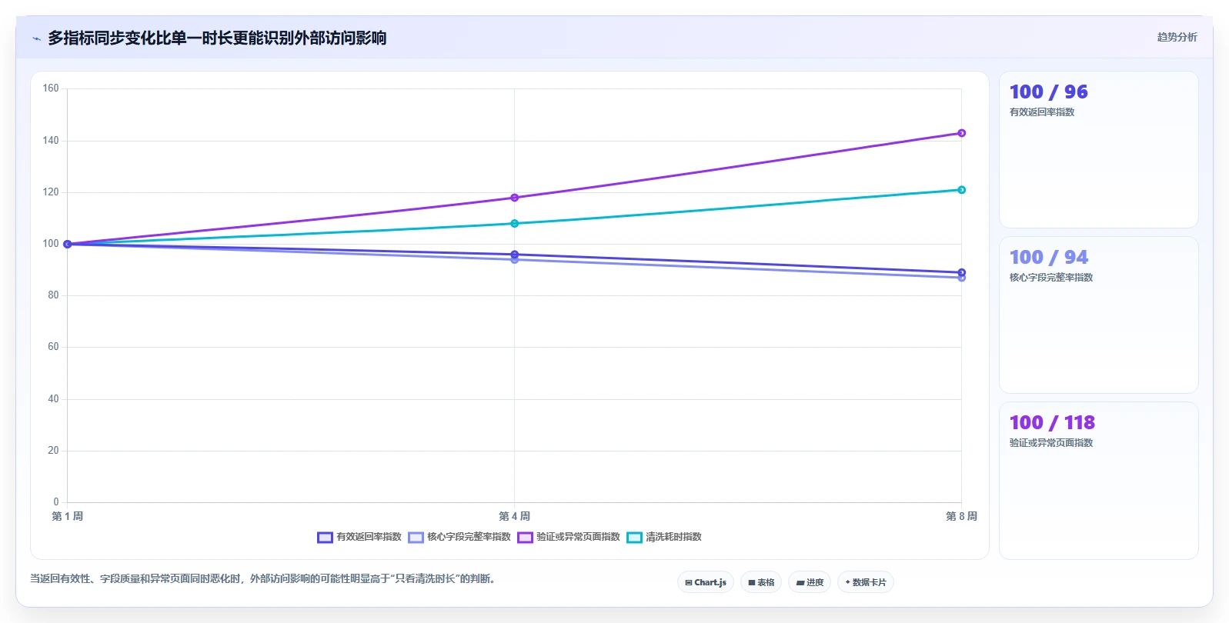Click the 120 y-axis label
This screenshot has height=623, width=1229.
(x=51, y=192)
